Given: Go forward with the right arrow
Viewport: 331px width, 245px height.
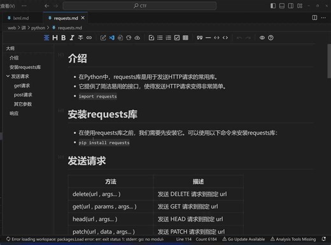Looking at the screenshot, I should pos(56,6).
